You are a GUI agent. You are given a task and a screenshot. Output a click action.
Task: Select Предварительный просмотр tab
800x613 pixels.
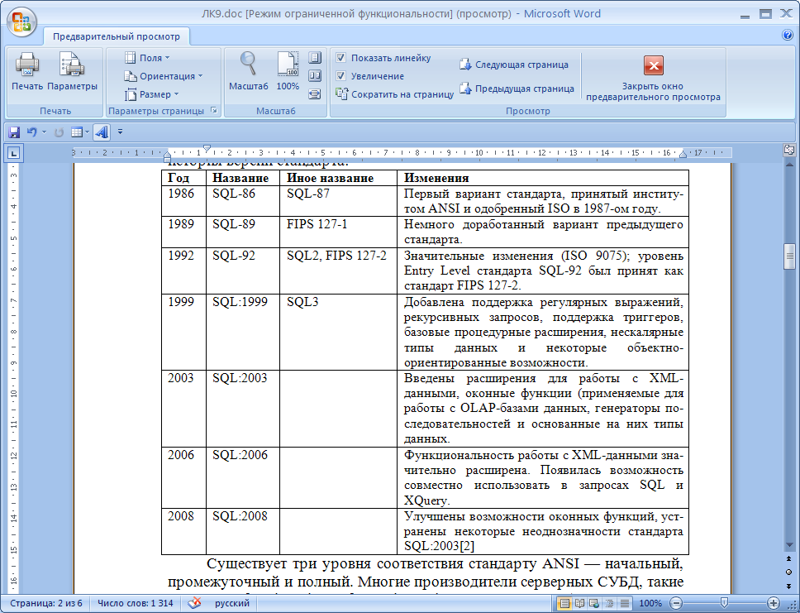click(x=117, y=36)
